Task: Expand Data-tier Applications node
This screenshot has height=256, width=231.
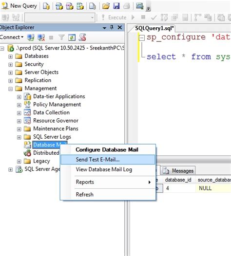Action: pos(19,97)
